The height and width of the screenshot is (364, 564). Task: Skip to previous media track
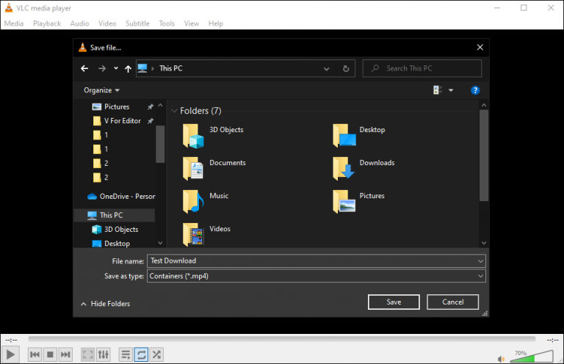click(35, 354)
